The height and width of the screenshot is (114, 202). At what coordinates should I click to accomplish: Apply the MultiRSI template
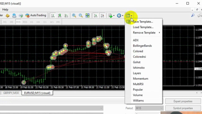click(x=144, y=84)
